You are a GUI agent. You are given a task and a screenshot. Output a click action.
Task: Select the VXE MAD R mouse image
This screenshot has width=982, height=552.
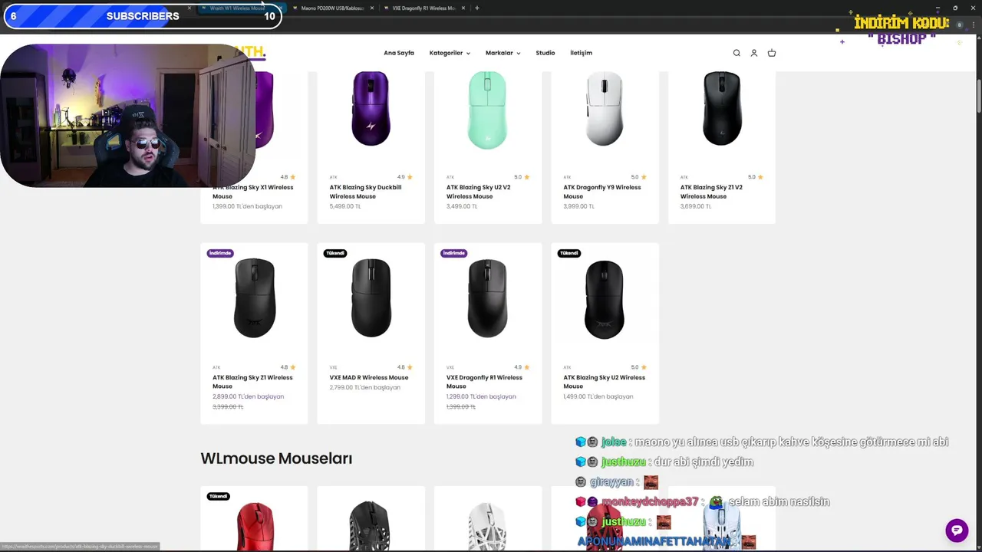371,298
